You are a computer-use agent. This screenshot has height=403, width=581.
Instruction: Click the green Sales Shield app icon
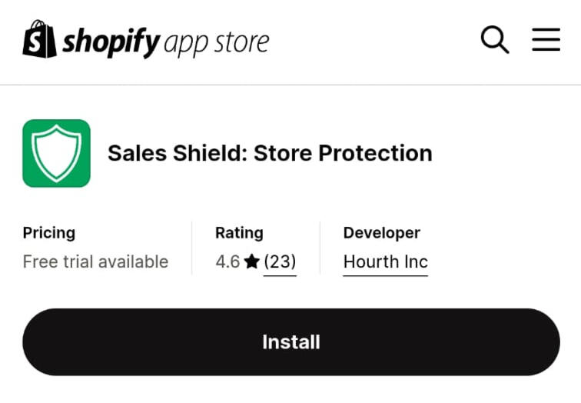pos(56,153)
